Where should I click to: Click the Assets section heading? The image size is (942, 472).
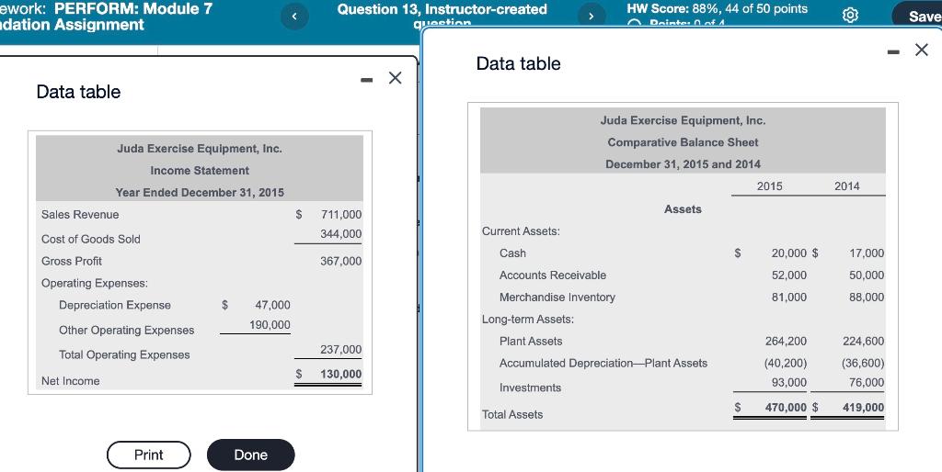pos(684,209)
